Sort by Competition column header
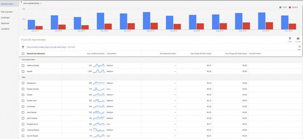The width and height of the screenshot is (303, 139). (x=111, y=53)
